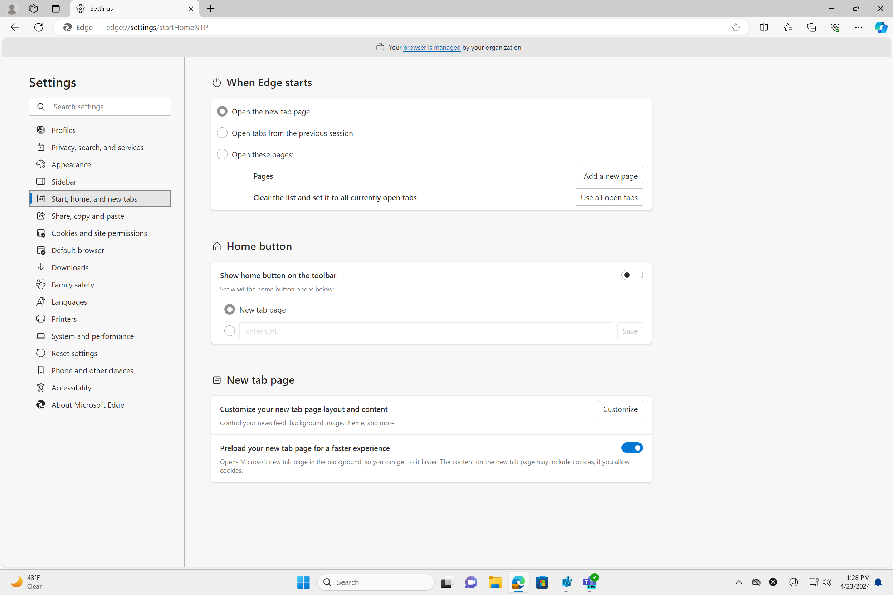The width and height of the screenshot is (893, 595).
Task: Click the refresh page icon
Action: coord(38,27)
